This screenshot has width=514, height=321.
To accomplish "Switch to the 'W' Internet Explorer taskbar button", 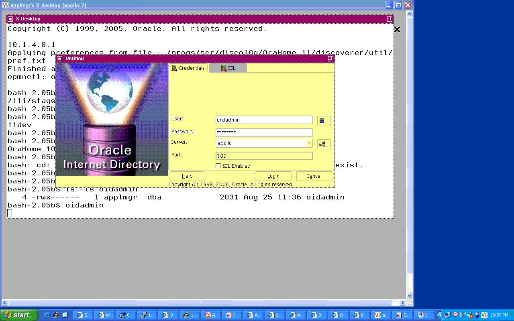I will click(x=104, y=315).
